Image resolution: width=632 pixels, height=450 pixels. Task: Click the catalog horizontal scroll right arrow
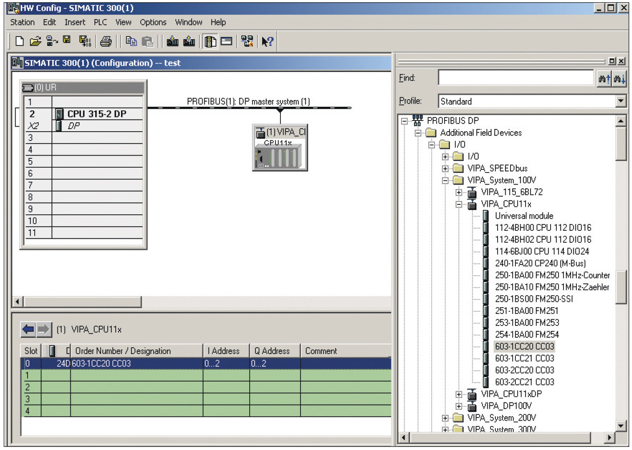pyautogui.click(x=609, y=438)
